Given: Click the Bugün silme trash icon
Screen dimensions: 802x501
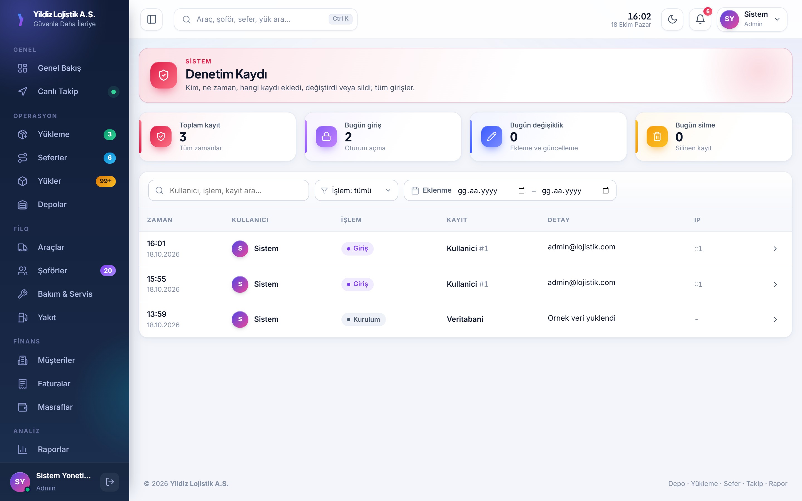Looking at the screenshot, I should tap(657, 136).
